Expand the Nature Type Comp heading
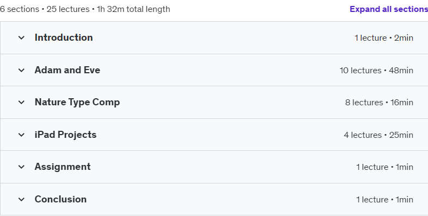 pos(77,102)
